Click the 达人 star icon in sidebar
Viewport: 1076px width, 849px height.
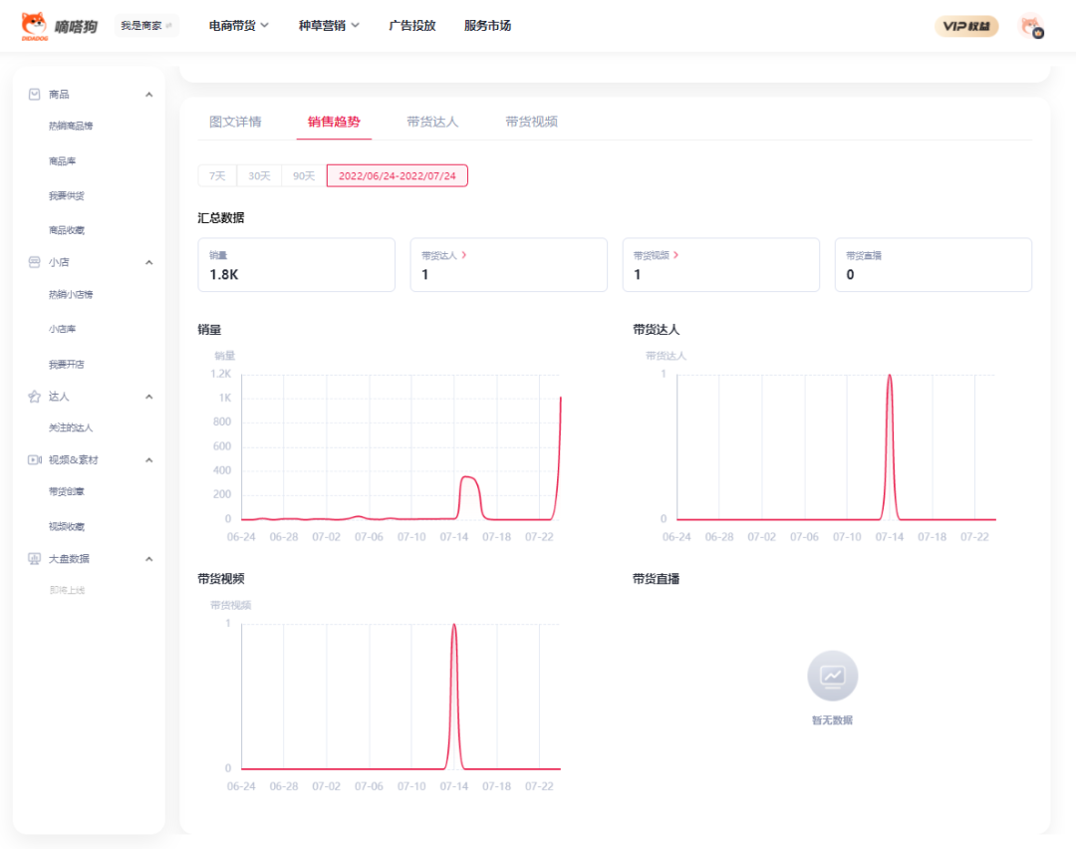click(x=34, y=397)
